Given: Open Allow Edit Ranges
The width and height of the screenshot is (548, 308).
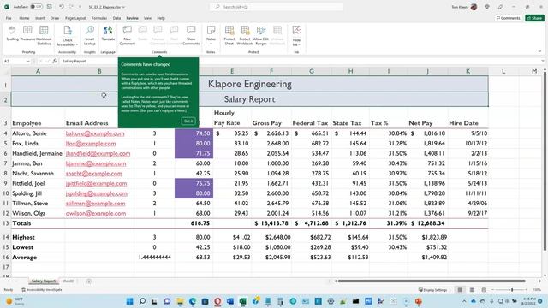Looking at the screenshot, I should point(261,35).
